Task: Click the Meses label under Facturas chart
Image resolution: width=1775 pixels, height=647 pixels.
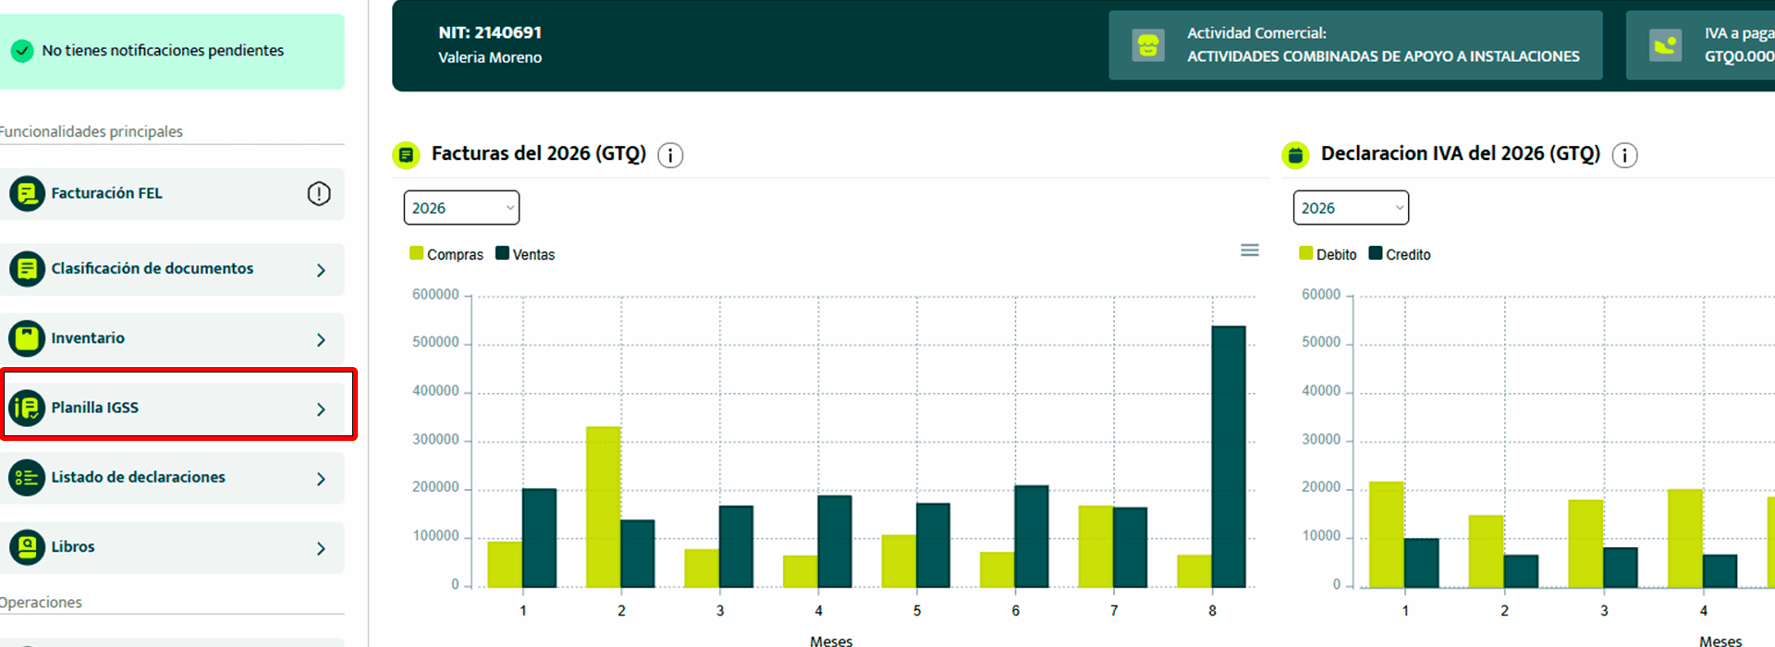Action: coord(831,641)
